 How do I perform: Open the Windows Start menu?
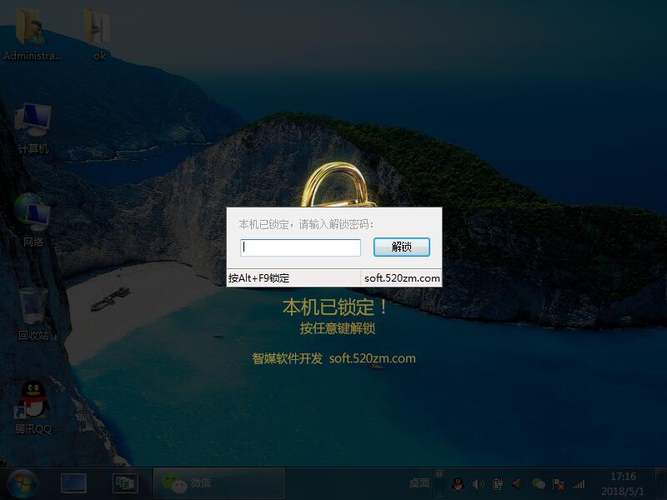[x=22, y=483]
